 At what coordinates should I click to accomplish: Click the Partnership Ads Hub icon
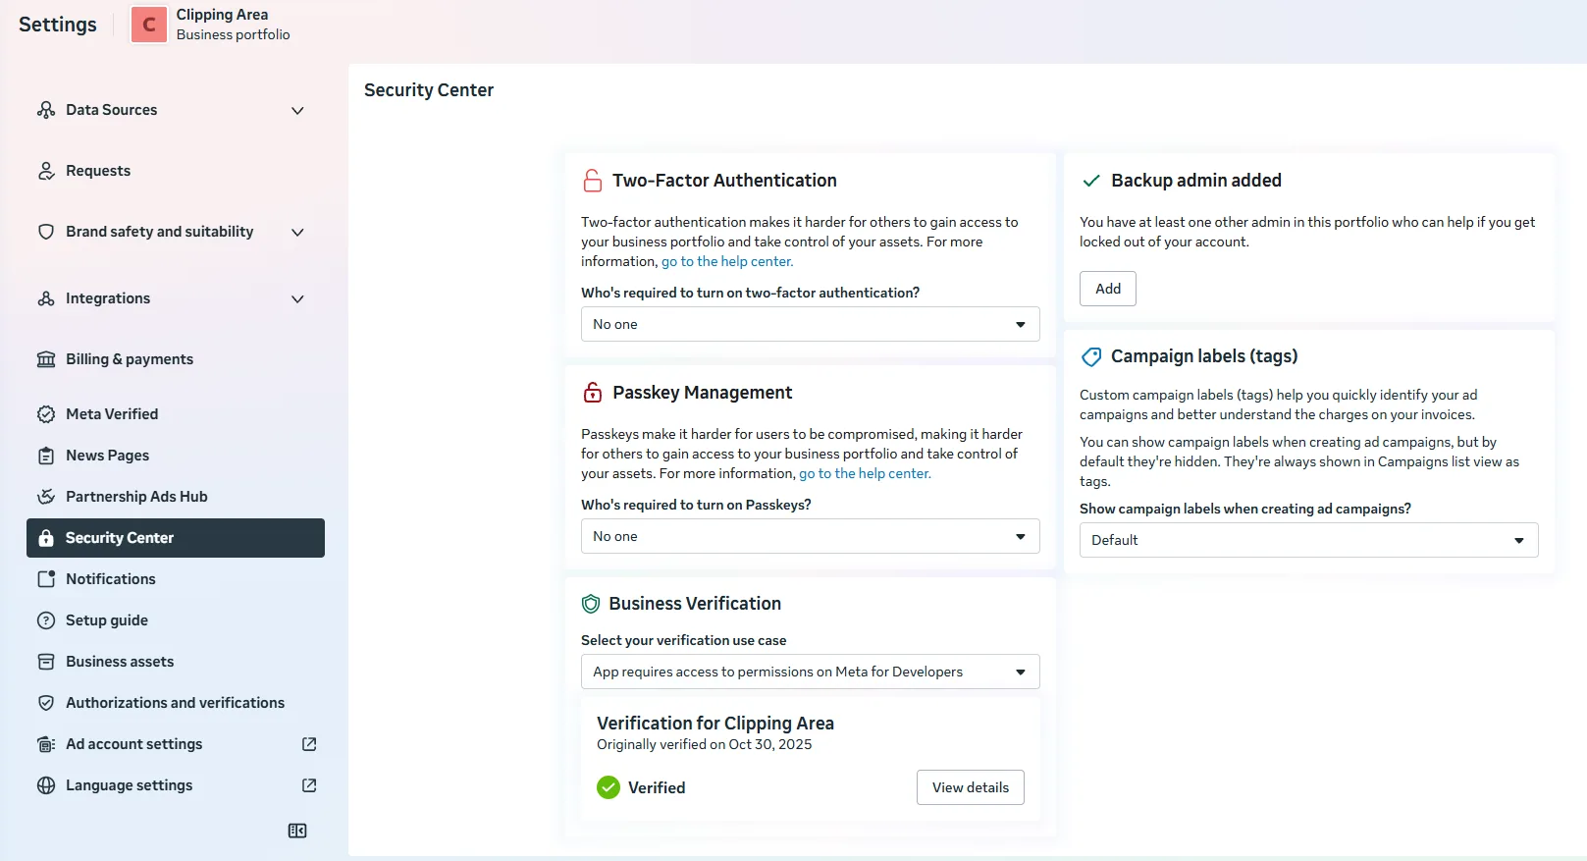coord(46,497)
